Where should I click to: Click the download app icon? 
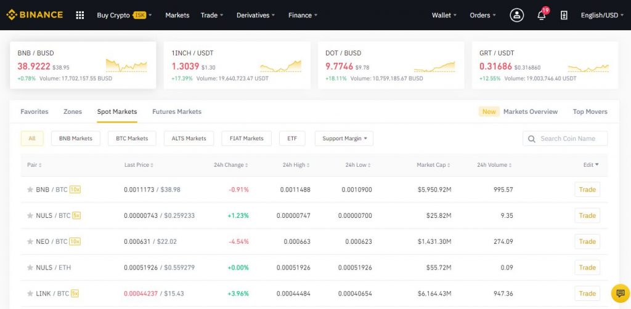coord(564,15)
